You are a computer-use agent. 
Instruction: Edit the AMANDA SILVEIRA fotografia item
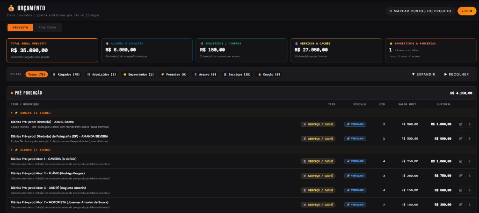[461, 139]
